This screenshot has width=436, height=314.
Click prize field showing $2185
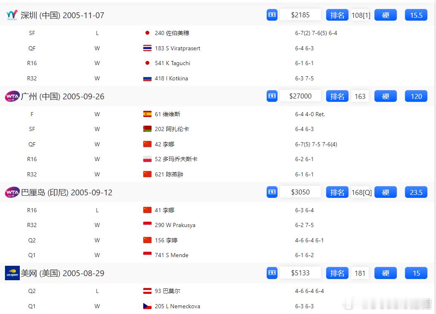coord(300,15)
